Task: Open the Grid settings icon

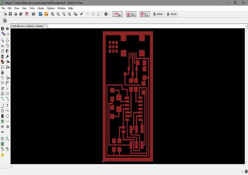Action: [5, 21]
